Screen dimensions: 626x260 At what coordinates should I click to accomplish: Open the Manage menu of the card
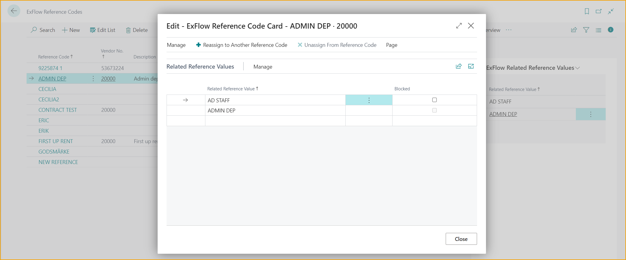[176, 45]
